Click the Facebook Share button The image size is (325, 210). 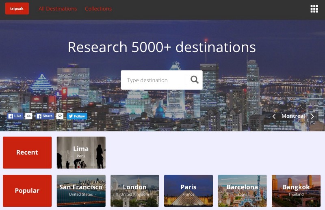point(45,116)
